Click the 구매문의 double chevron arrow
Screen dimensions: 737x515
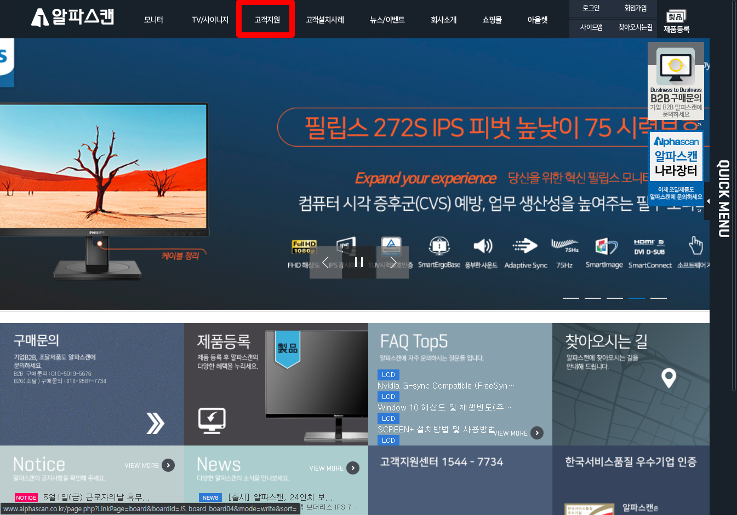155,423
